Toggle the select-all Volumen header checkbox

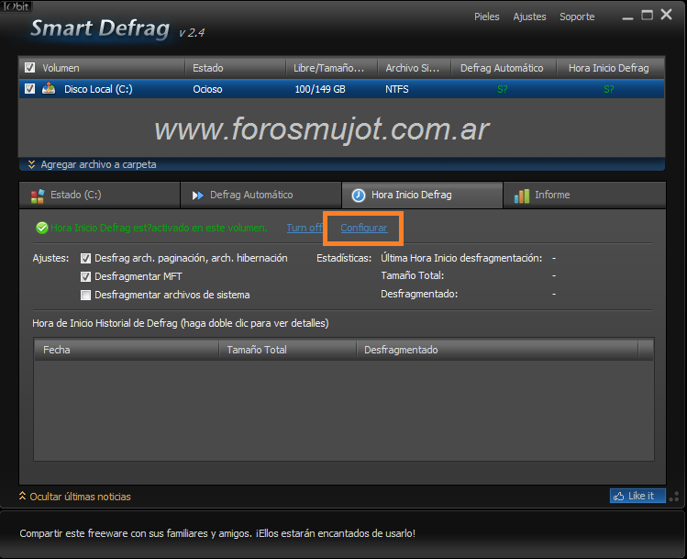[30, 68]
